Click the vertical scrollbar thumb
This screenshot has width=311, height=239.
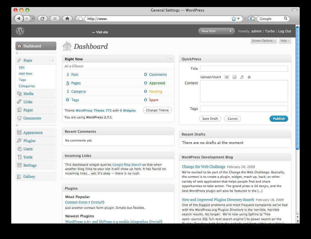(297, 88)
